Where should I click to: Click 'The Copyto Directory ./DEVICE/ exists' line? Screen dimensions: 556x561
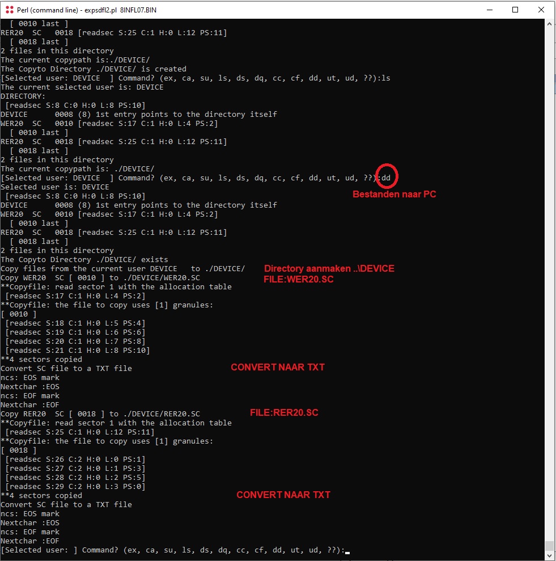pyautogui.click(x=84, y=259)
